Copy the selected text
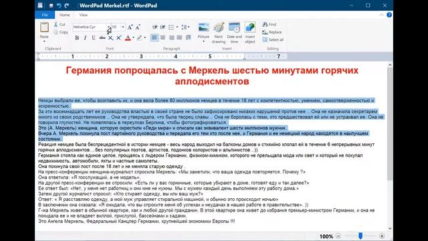 point(61,32)
